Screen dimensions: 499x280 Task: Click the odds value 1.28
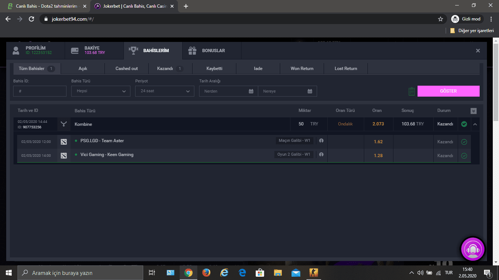point(378,156)
